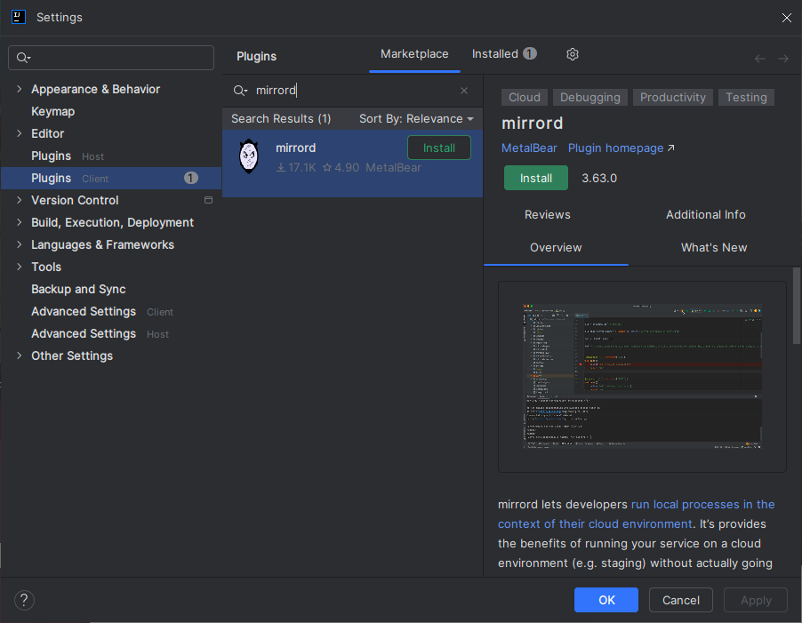802x623 pixels.
Task: Click the magnifier icon in the plugins search
Action: point(239,91)
